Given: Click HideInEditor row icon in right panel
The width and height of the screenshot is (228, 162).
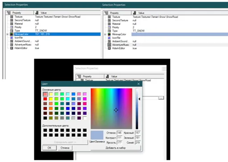Looking at the screenshot, I should coord(109,48).
